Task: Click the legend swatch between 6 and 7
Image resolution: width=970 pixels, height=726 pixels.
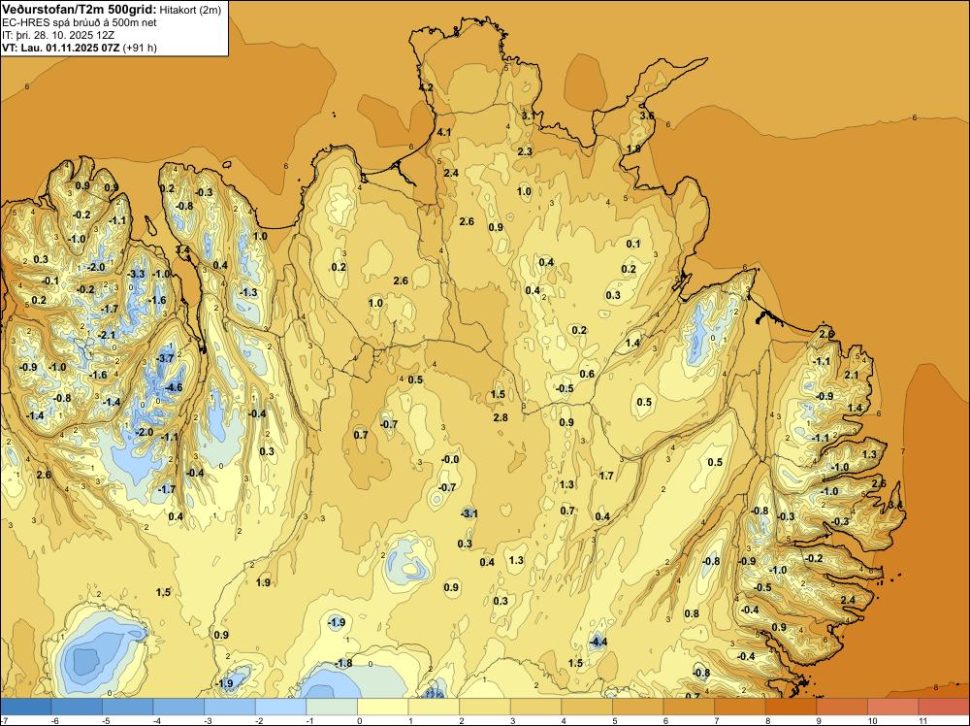Action: 689,707
